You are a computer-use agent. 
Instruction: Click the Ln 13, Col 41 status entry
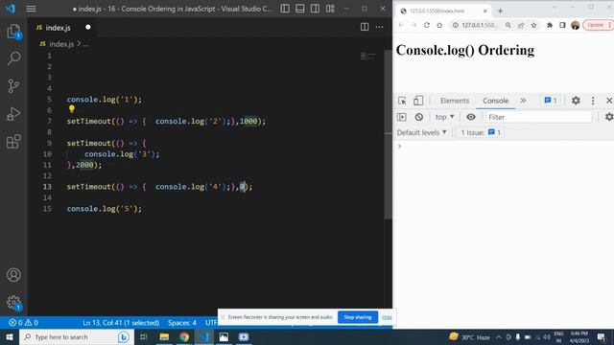tap(121, 323)
